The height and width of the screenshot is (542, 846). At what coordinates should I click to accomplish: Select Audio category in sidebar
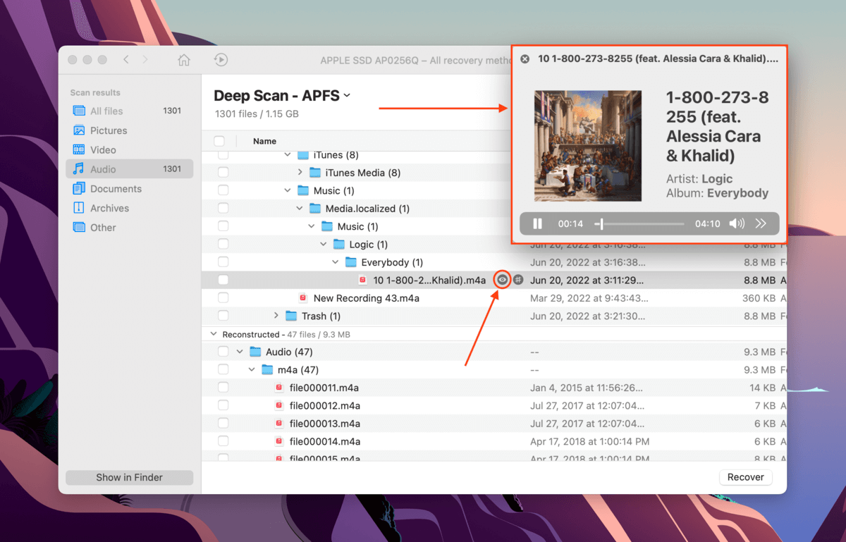[130, 169]
